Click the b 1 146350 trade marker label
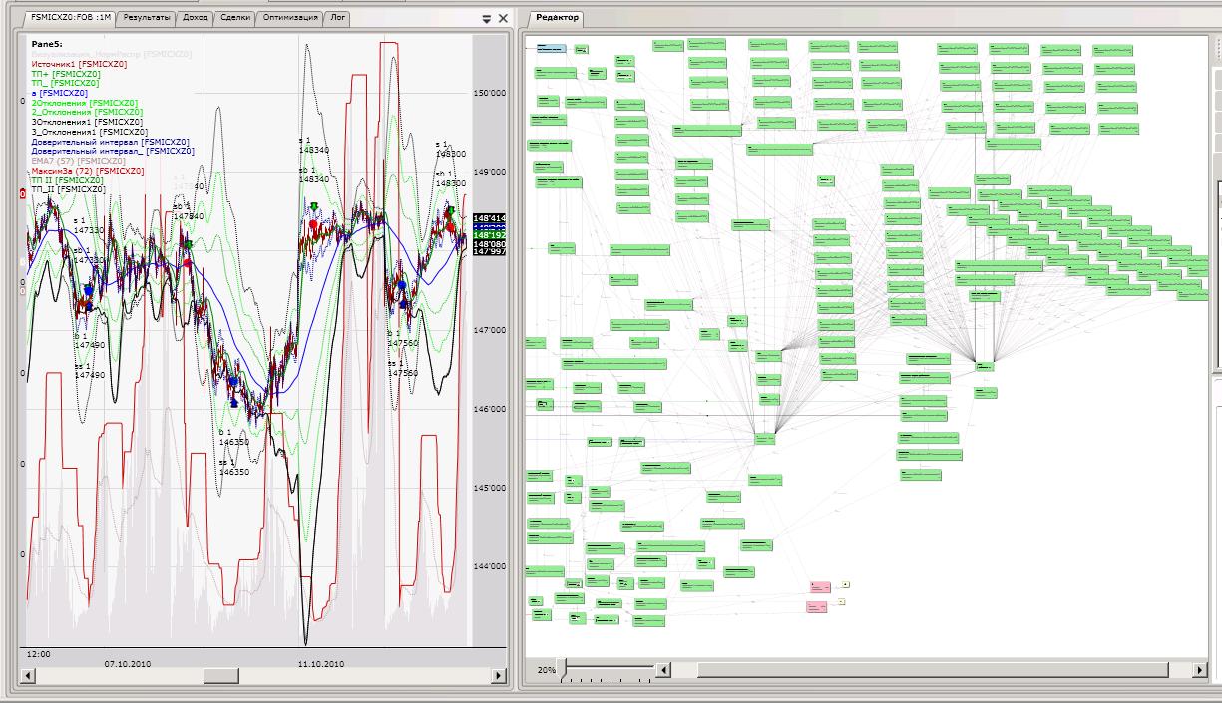Image resolution: width=1222 pixels, height=703 pixels. (233, 437)
